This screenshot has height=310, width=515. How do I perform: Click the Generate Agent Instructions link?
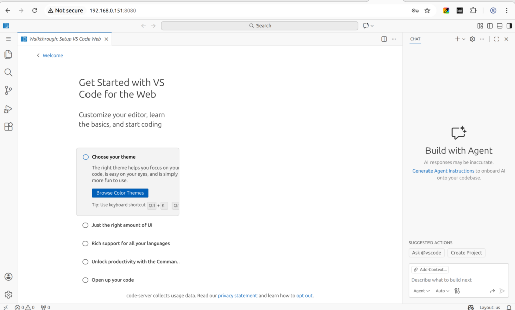coord(443,171)
